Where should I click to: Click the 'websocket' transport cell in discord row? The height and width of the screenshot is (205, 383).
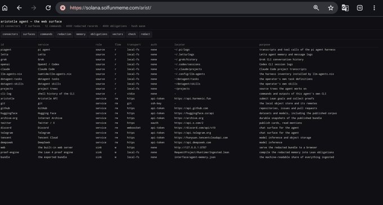134,128
